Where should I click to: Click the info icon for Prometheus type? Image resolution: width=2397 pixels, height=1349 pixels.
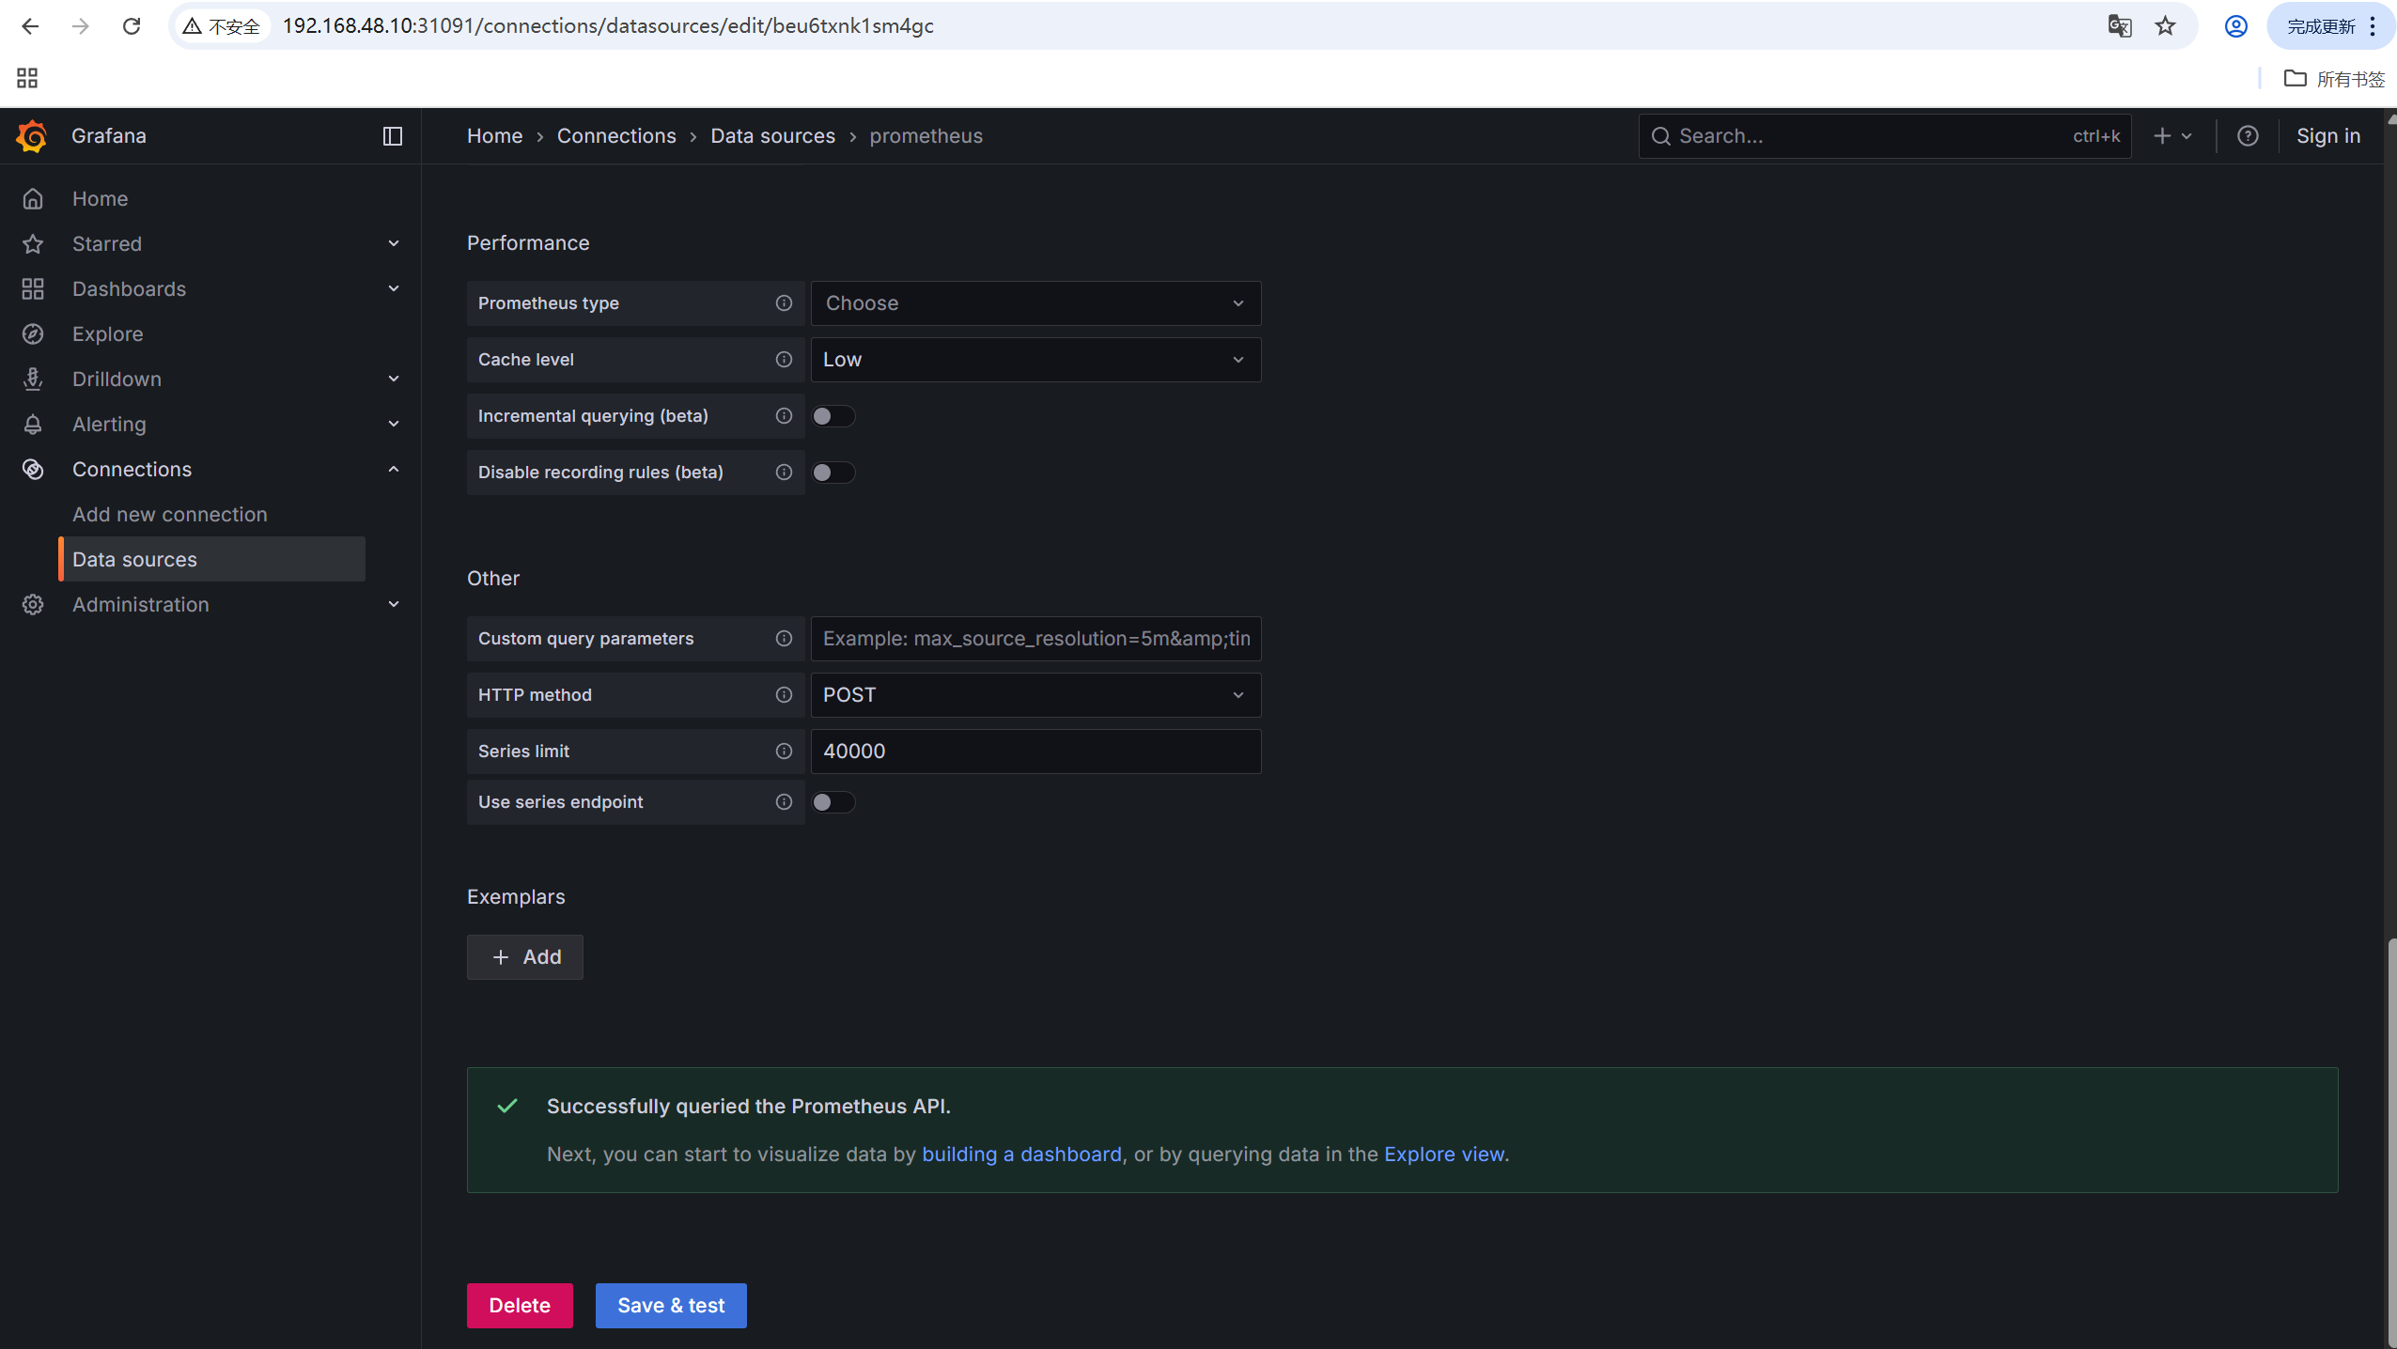tap(784, 303)
